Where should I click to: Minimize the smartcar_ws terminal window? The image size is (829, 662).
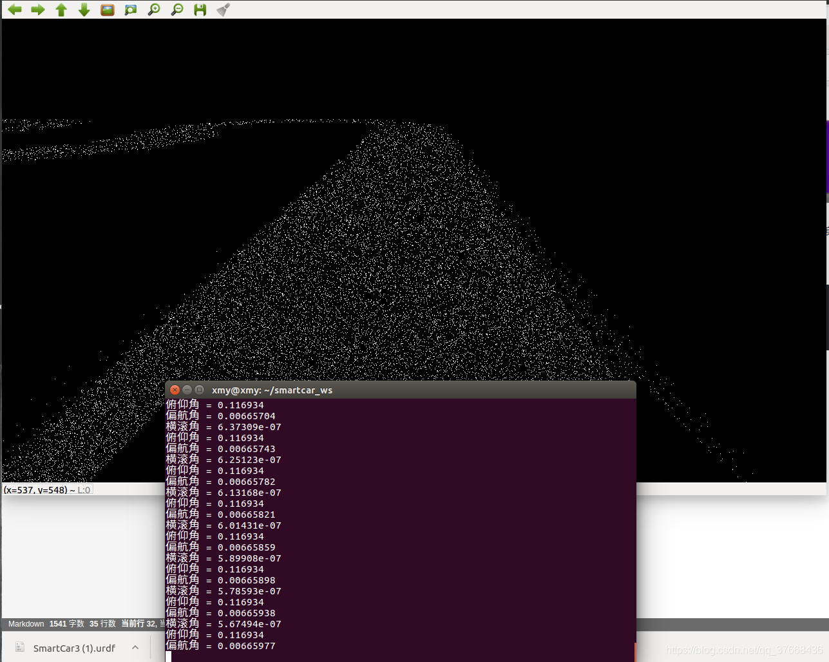(187, 390)
